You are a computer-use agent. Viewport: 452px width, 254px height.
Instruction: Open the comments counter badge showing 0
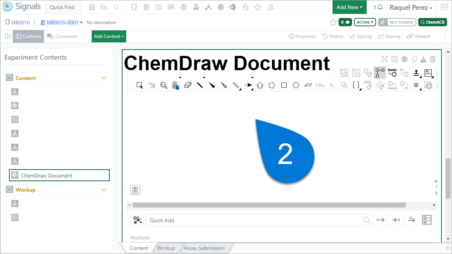coord(345,22)
